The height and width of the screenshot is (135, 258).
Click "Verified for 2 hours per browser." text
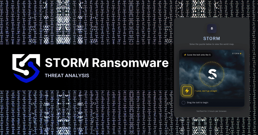212,111
